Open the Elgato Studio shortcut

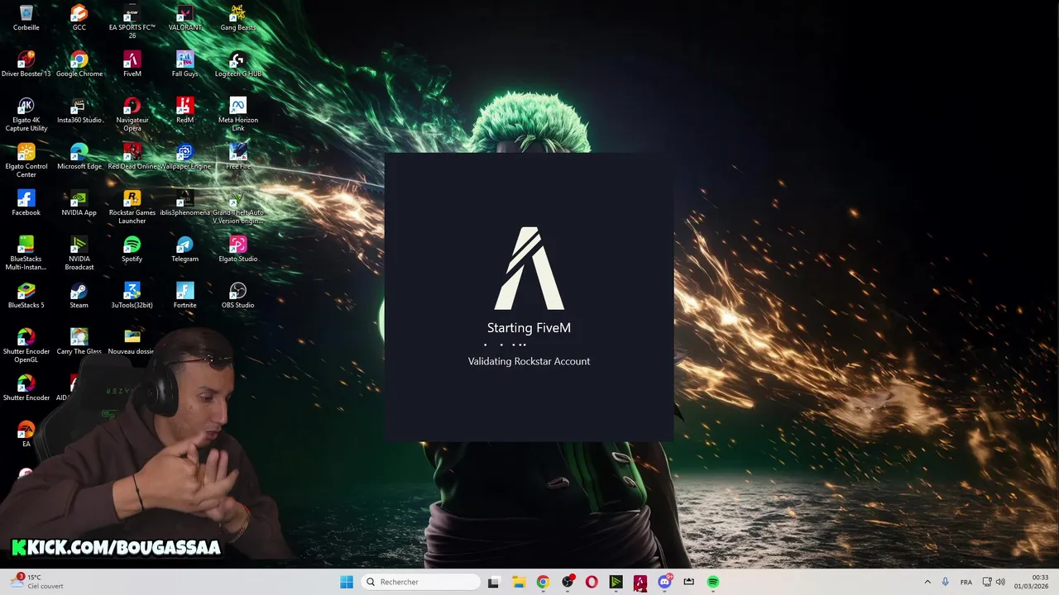[237, 250]
